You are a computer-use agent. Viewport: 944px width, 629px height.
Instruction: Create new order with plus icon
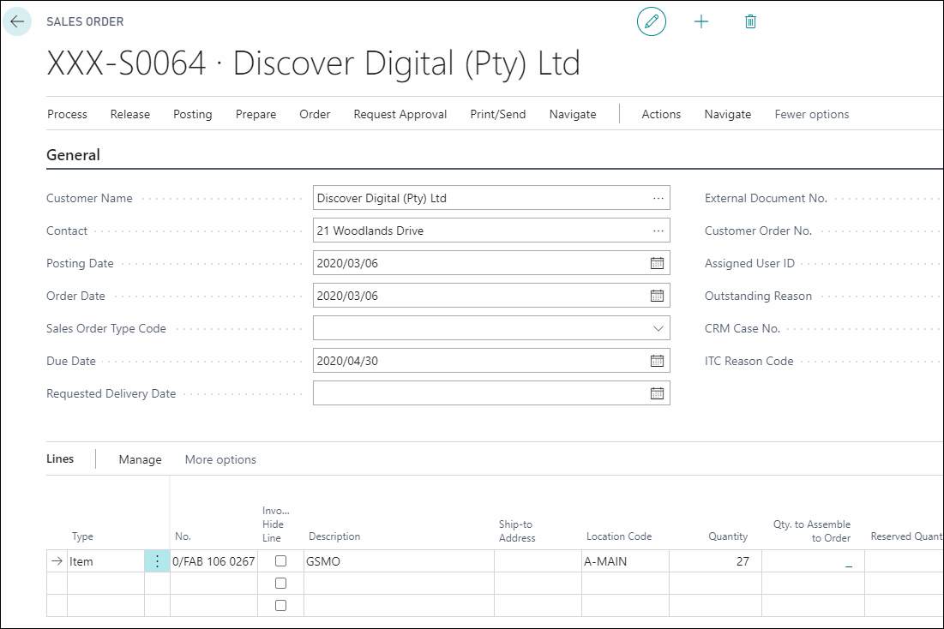(701, 22)
